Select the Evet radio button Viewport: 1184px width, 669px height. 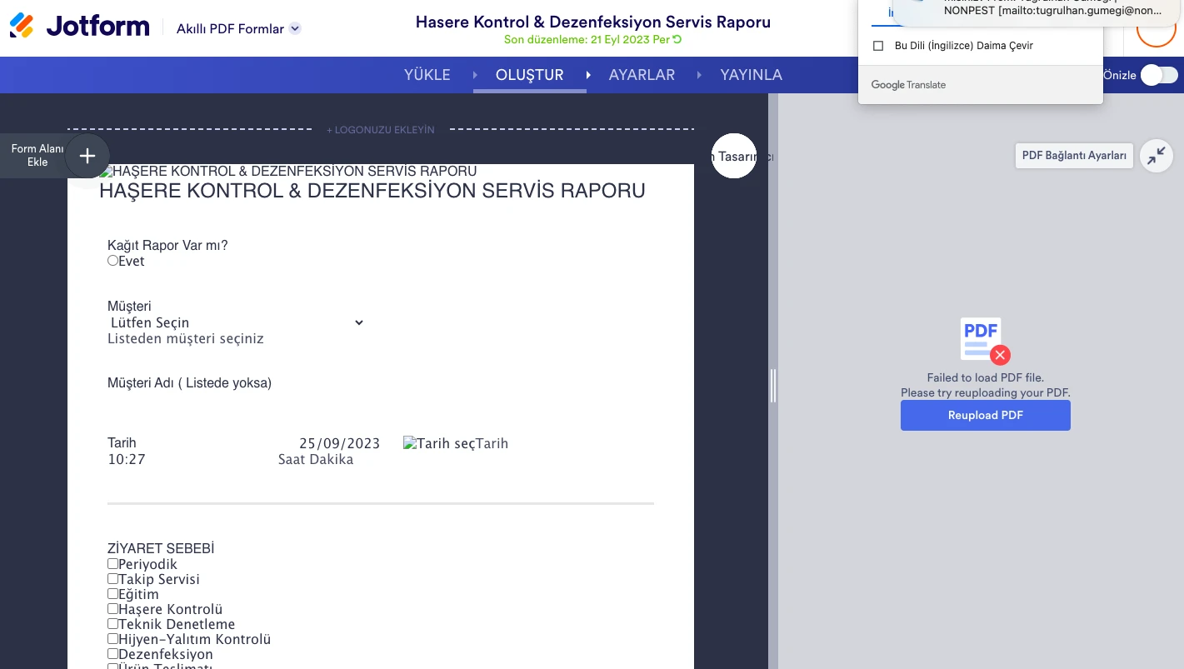(x=112, y=260)
